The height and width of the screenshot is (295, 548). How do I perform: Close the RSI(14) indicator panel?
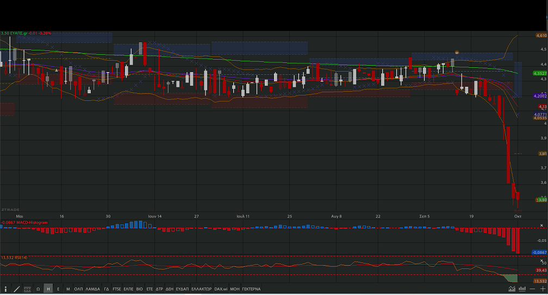(541, 260)
